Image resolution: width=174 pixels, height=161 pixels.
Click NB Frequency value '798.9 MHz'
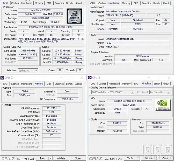click(x=68, y=99)
